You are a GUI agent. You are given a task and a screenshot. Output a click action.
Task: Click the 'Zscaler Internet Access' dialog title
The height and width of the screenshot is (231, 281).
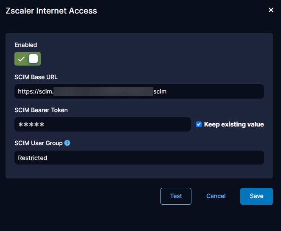coord(51,11)
